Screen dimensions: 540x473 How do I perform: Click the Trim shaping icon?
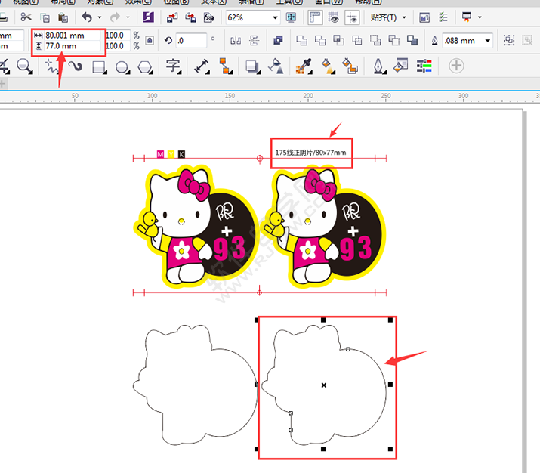(x=320, y=41)
